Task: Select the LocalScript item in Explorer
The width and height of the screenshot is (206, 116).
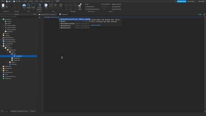Action: point(18,56)
